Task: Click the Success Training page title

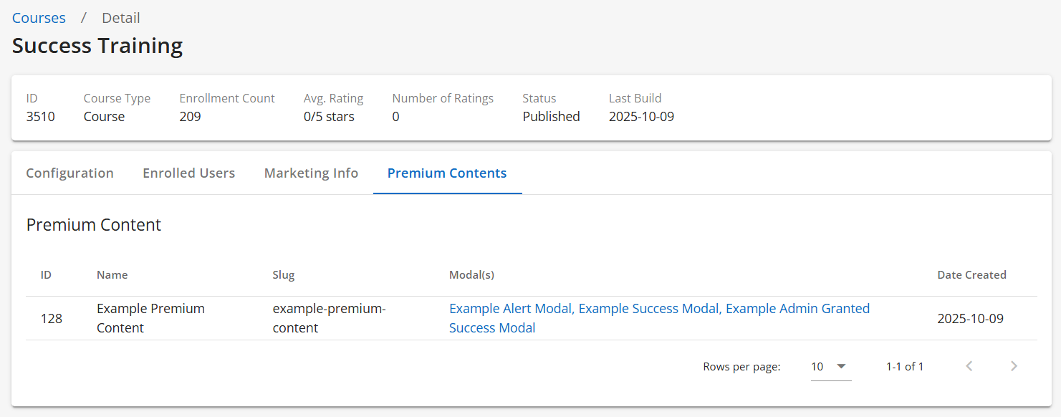Action: click(97, 46)
